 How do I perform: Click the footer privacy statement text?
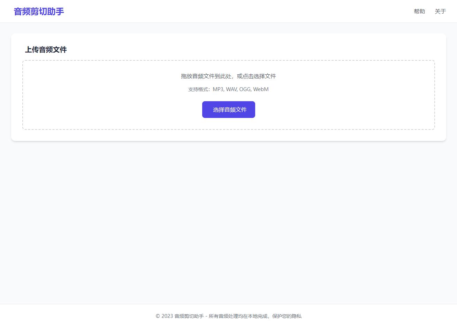click(x=228, y=316)
